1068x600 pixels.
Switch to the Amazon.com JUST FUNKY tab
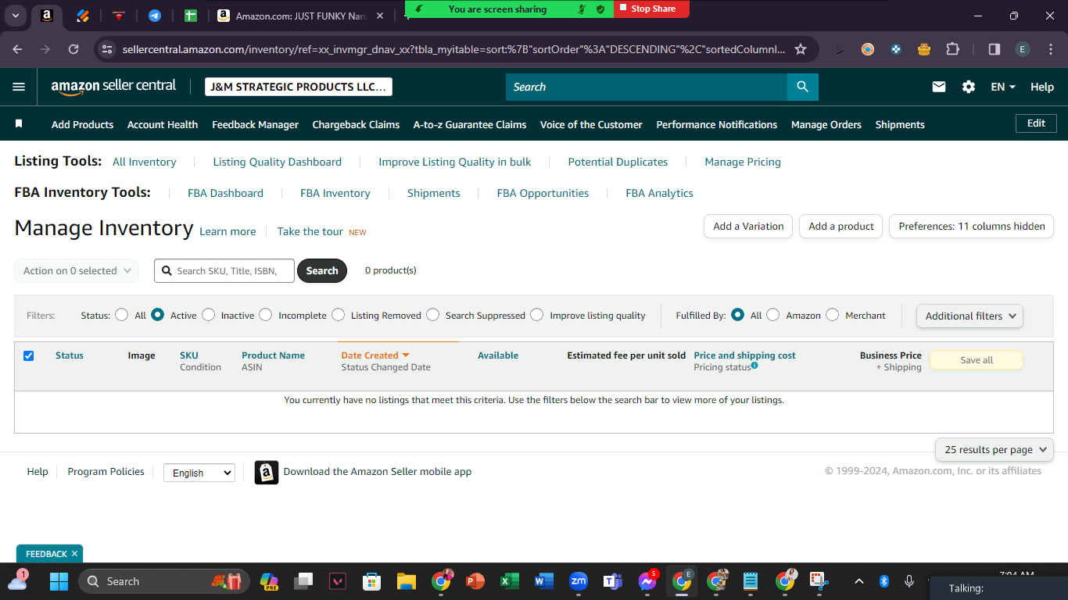[301, 16]
